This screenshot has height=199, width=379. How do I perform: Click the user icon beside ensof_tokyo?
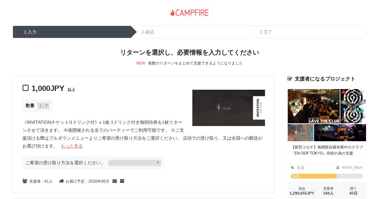point(338,167)
